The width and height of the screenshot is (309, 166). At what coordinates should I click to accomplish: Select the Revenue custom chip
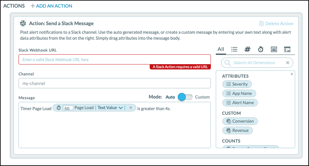237,130
